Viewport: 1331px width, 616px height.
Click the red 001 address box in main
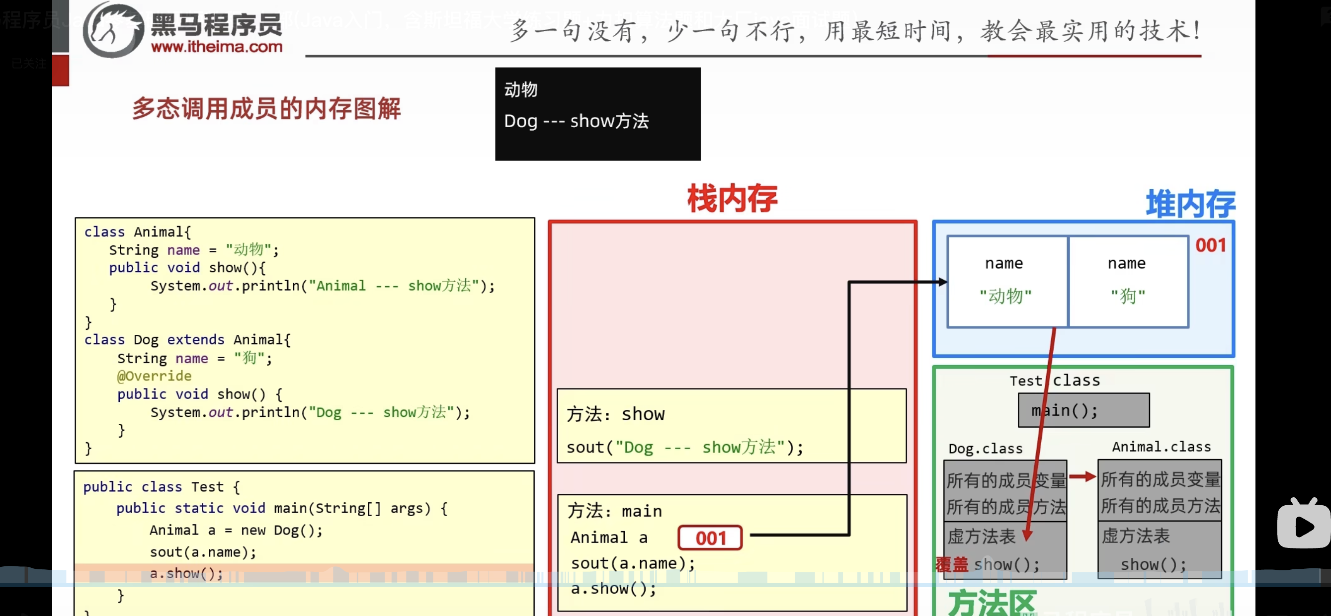tap(710, 538)
